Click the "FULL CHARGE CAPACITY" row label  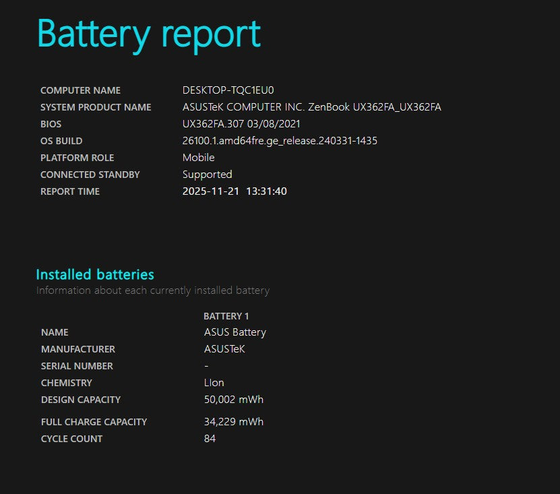coord(94,422)
